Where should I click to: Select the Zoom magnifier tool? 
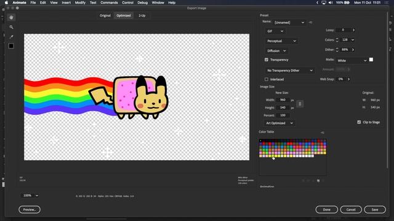click(x=11, y=27)
